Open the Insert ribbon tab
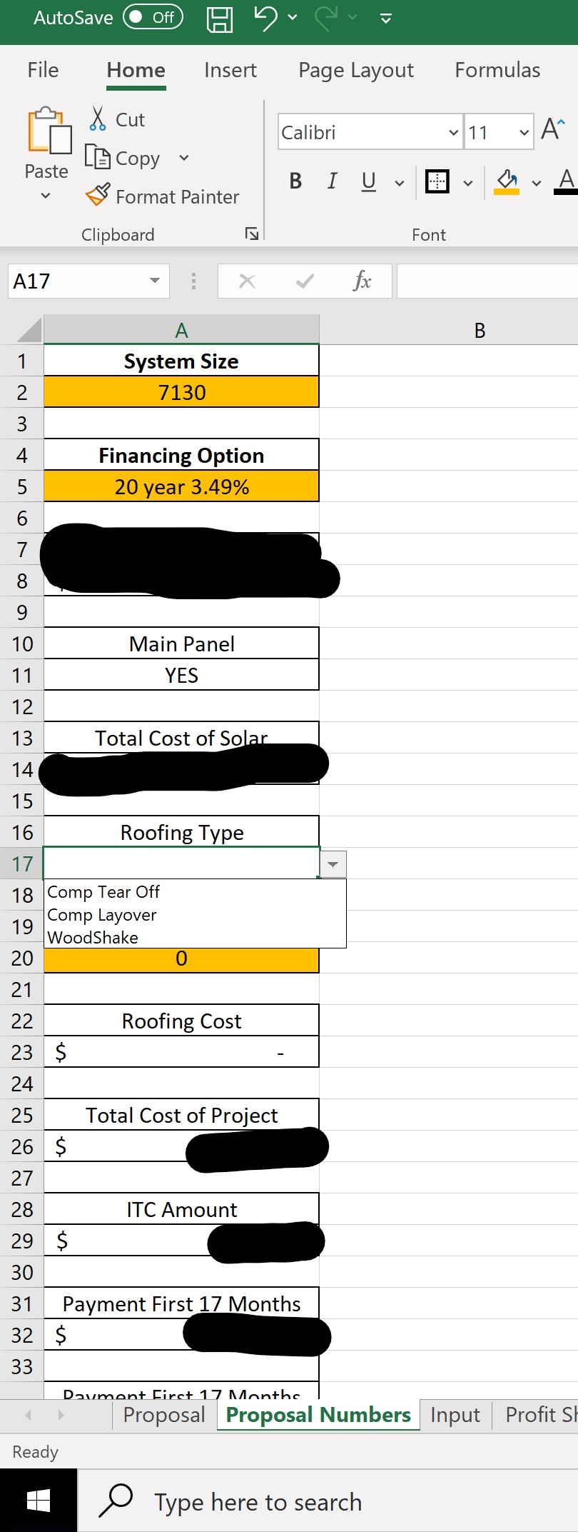The width and height of the screenshot is (578, 1532). (x=230, y=70)
